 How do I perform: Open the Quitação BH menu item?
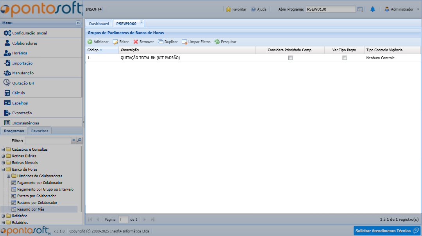pyautogui.click(x=23, y=83)
